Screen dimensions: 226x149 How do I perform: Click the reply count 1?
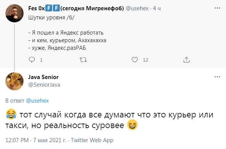click(x=41, y=60)
